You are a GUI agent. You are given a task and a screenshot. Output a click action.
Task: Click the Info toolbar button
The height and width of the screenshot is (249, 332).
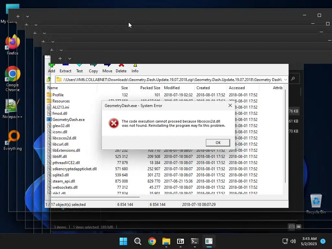coord(135,68)
